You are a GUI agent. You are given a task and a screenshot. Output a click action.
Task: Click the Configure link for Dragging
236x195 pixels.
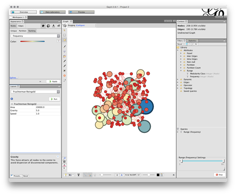click(80, 25)
